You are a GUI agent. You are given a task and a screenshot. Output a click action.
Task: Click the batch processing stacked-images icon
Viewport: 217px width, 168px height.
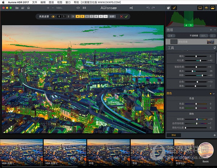pos(23,8)
